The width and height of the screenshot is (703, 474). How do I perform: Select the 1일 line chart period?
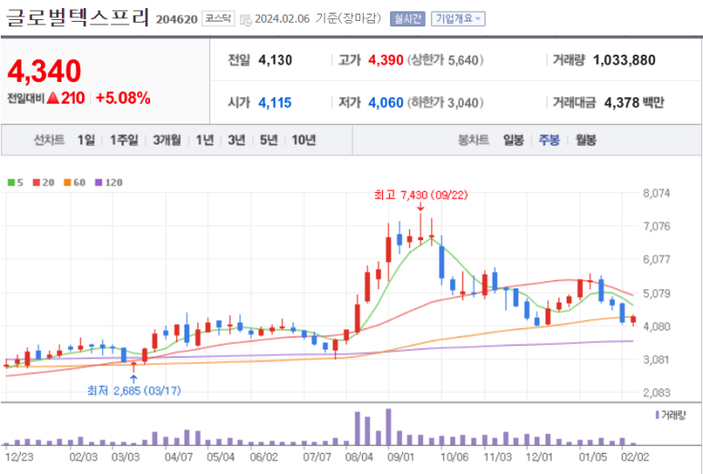click(86, 140)
